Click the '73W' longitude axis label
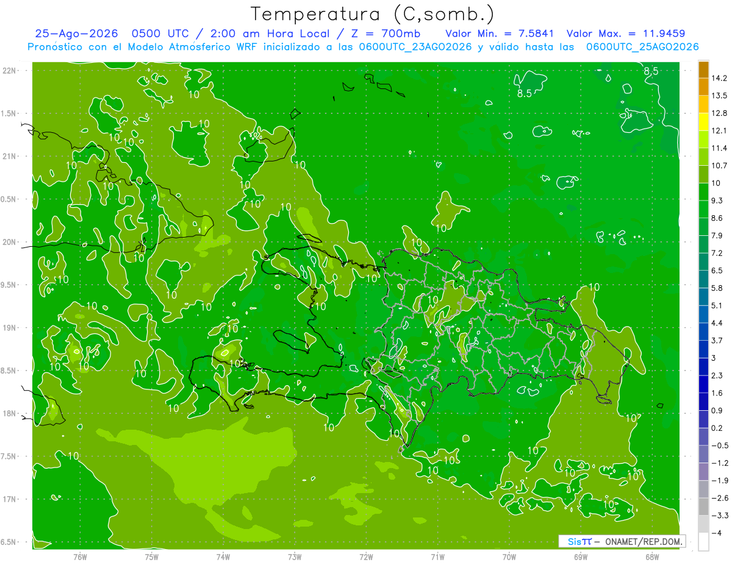732x565 pixels. pyautogui.click(x=295, y=556)
